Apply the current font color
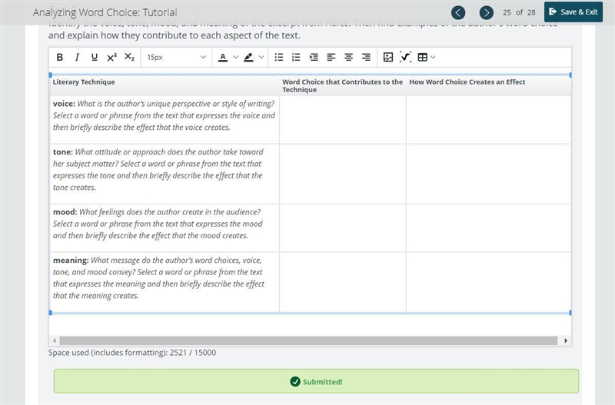Viewport: 615px width, 405px height. tap(223, 57)
